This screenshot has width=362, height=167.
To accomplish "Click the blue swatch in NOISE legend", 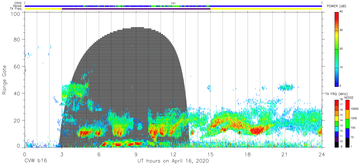I will tap(347, 133).
